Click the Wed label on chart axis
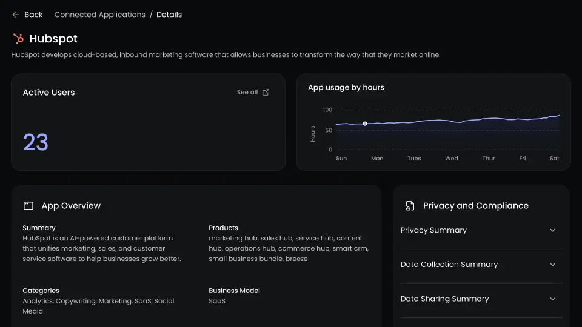 (451, 159)
